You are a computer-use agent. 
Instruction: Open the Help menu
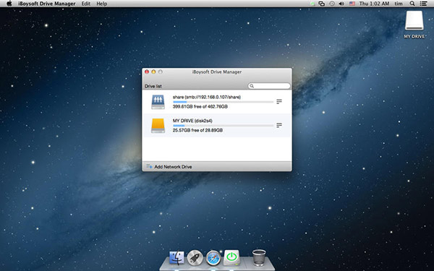click(x=101, y=4)
